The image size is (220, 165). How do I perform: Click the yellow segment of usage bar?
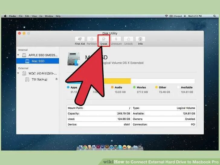coord(118,81)
